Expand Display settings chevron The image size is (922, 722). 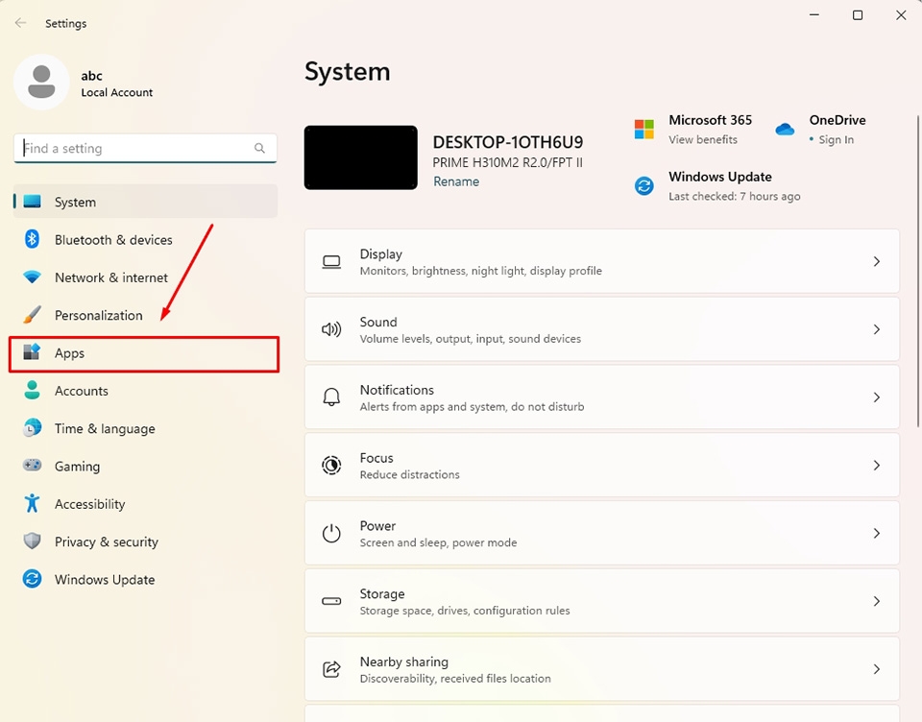coord(876,262)
